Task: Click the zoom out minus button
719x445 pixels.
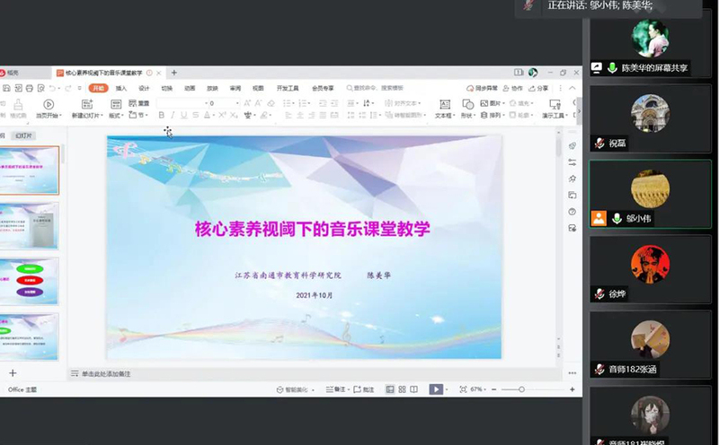Action: (x=493, y=389)
